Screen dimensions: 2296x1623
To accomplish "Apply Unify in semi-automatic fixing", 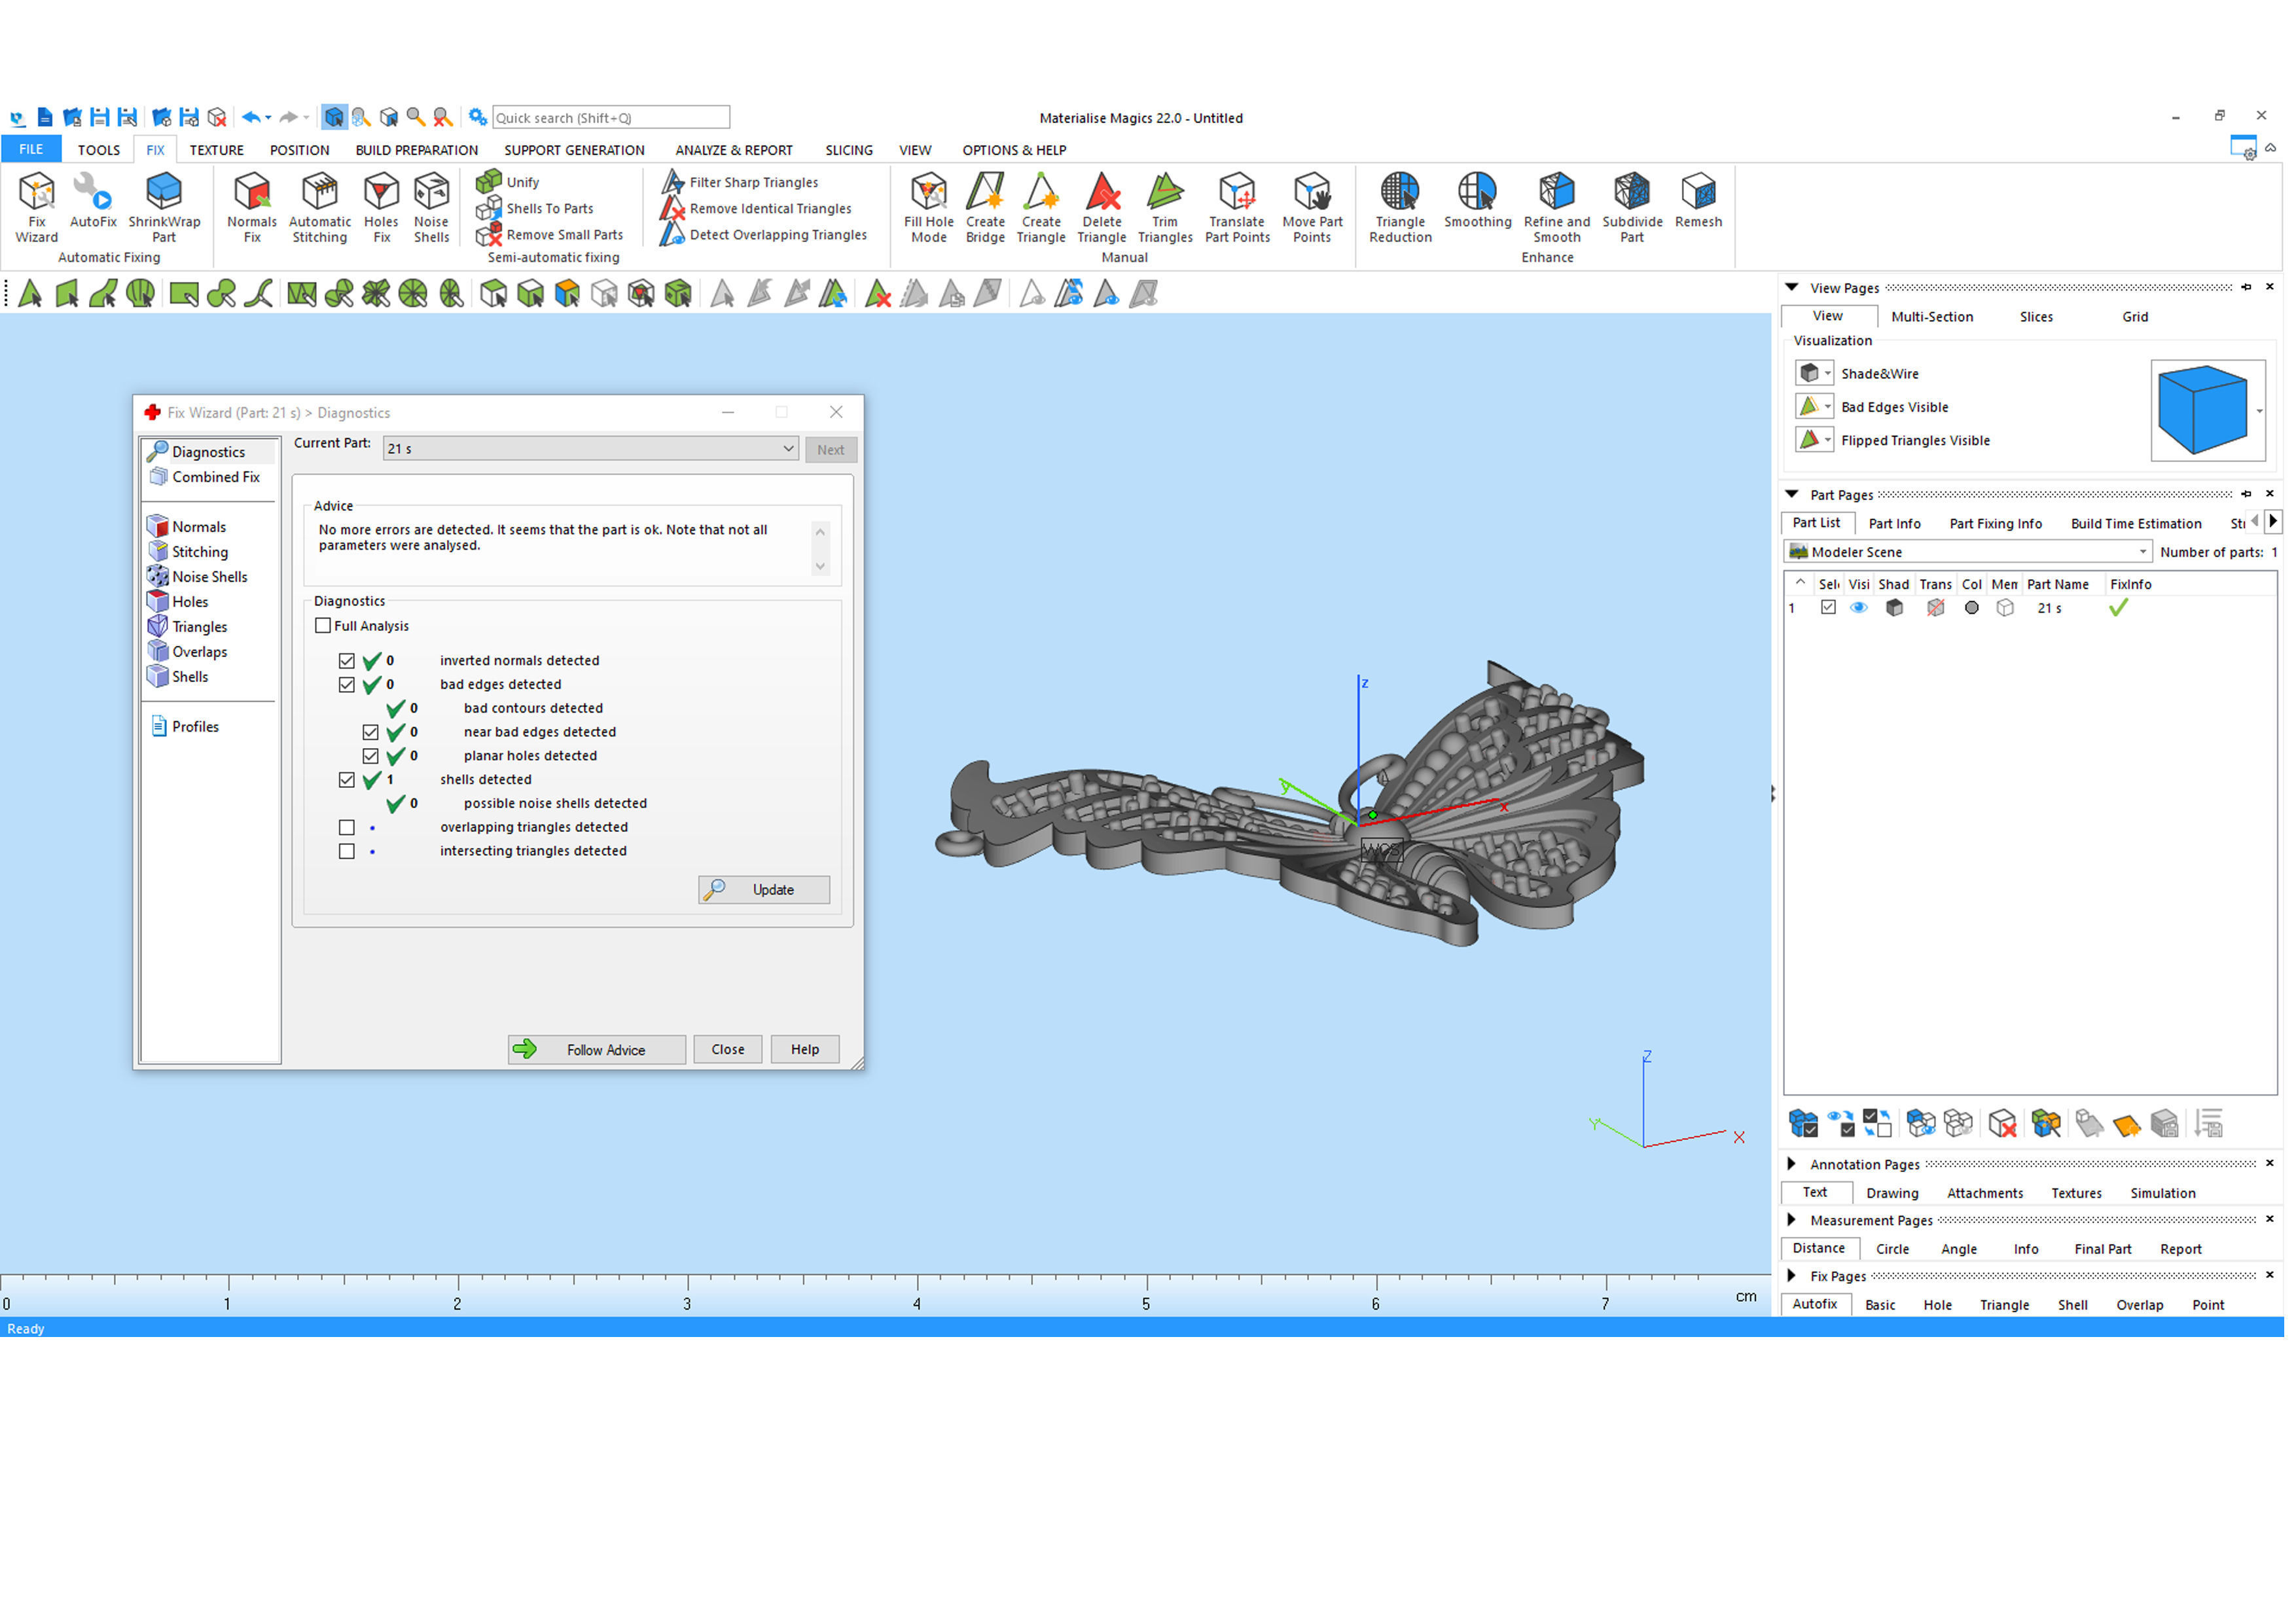I will pos(508,182).
